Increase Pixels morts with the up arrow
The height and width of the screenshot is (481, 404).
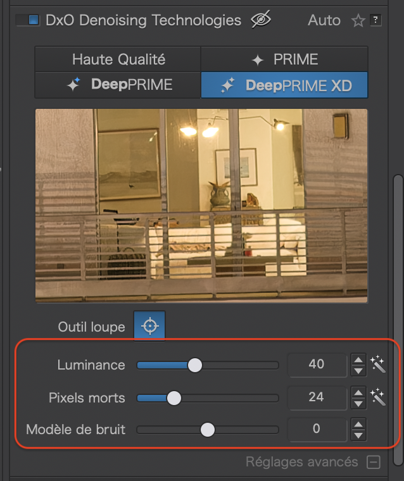coord(358,392)
